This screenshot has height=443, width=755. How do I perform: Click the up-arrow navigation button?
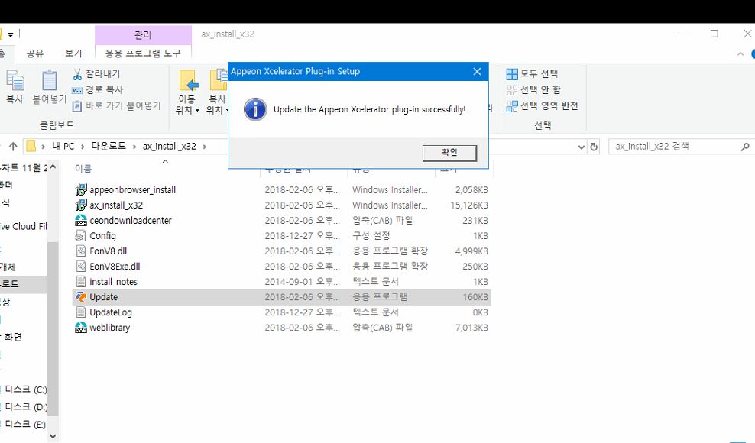coord(13,147)
